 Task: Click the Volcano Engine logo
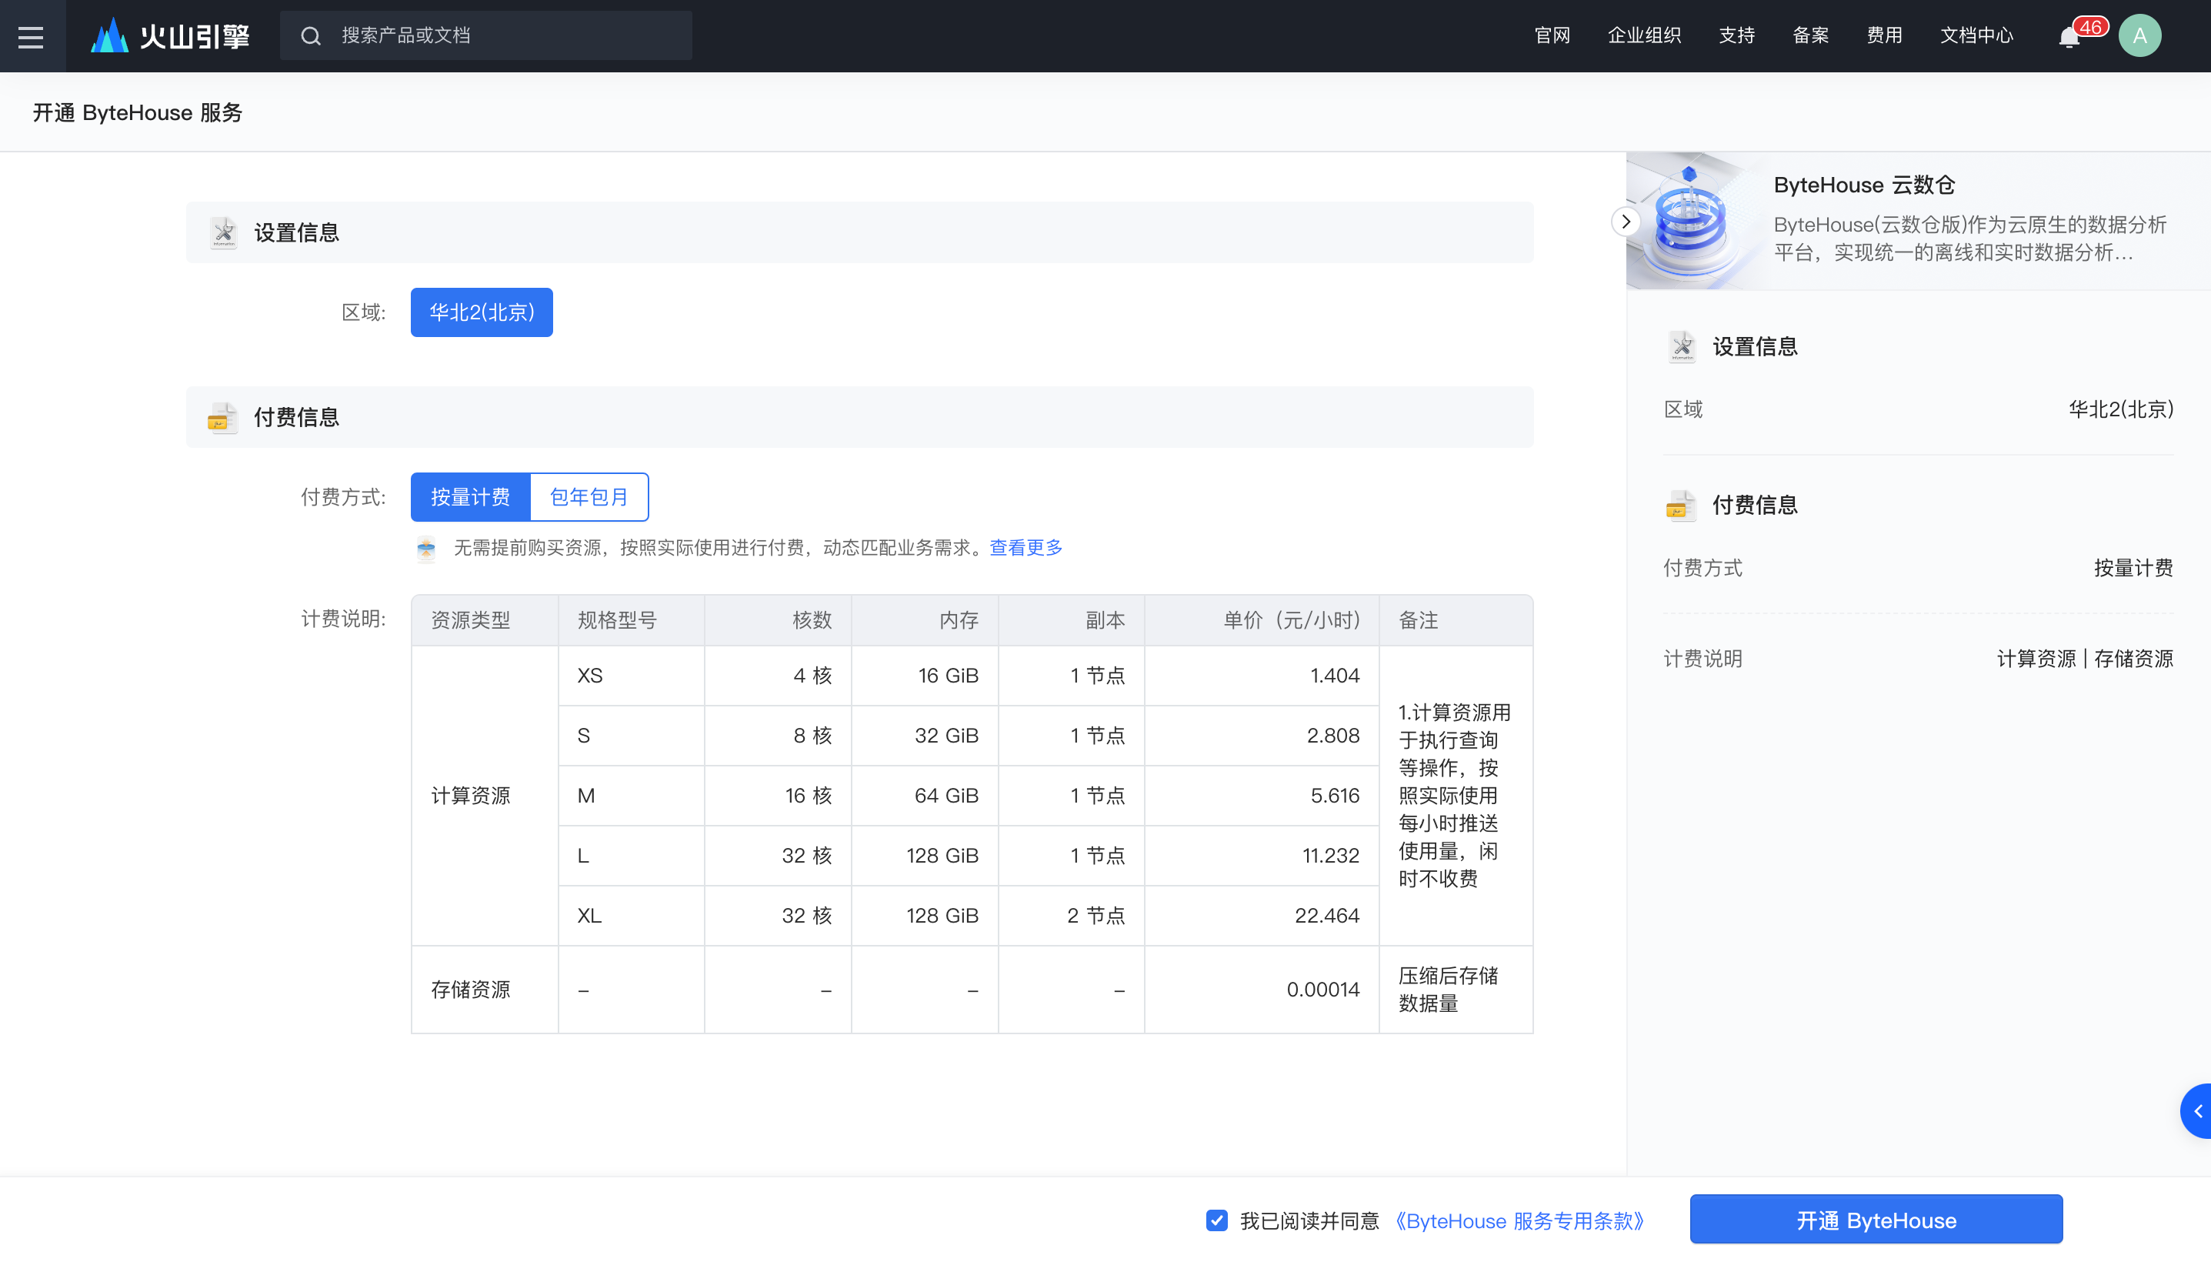tap(172, 36)
